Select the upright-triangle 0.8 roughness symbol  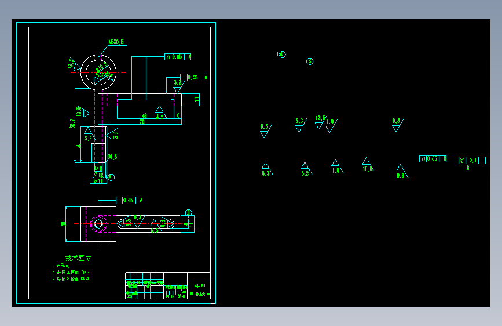coord(402,171)
